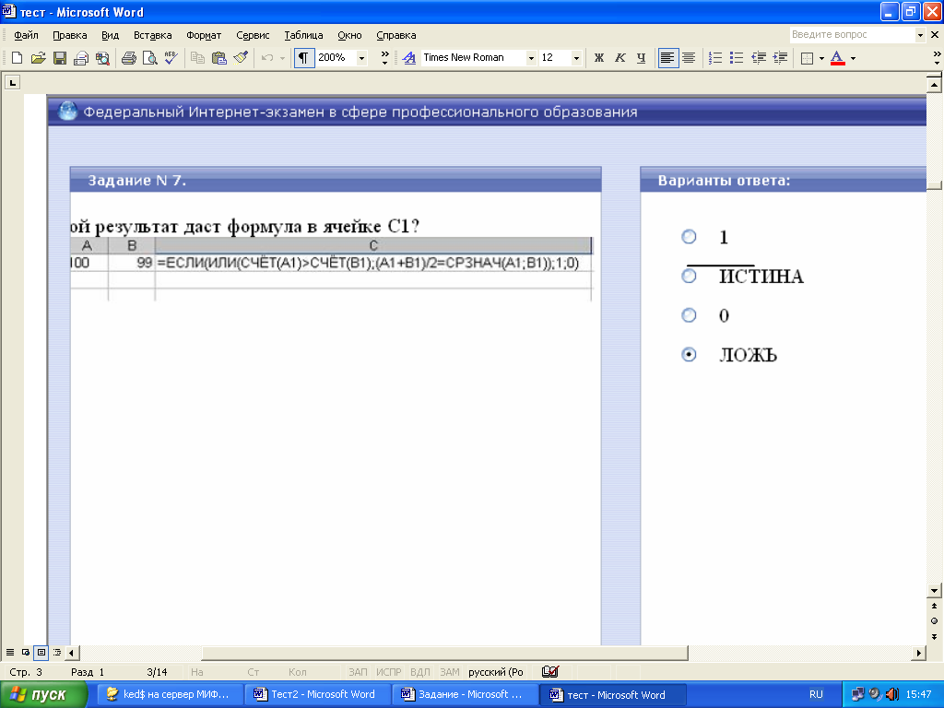Save the document with floppy disk icon
Screen dimensions: 944x708
pos(60,58)
